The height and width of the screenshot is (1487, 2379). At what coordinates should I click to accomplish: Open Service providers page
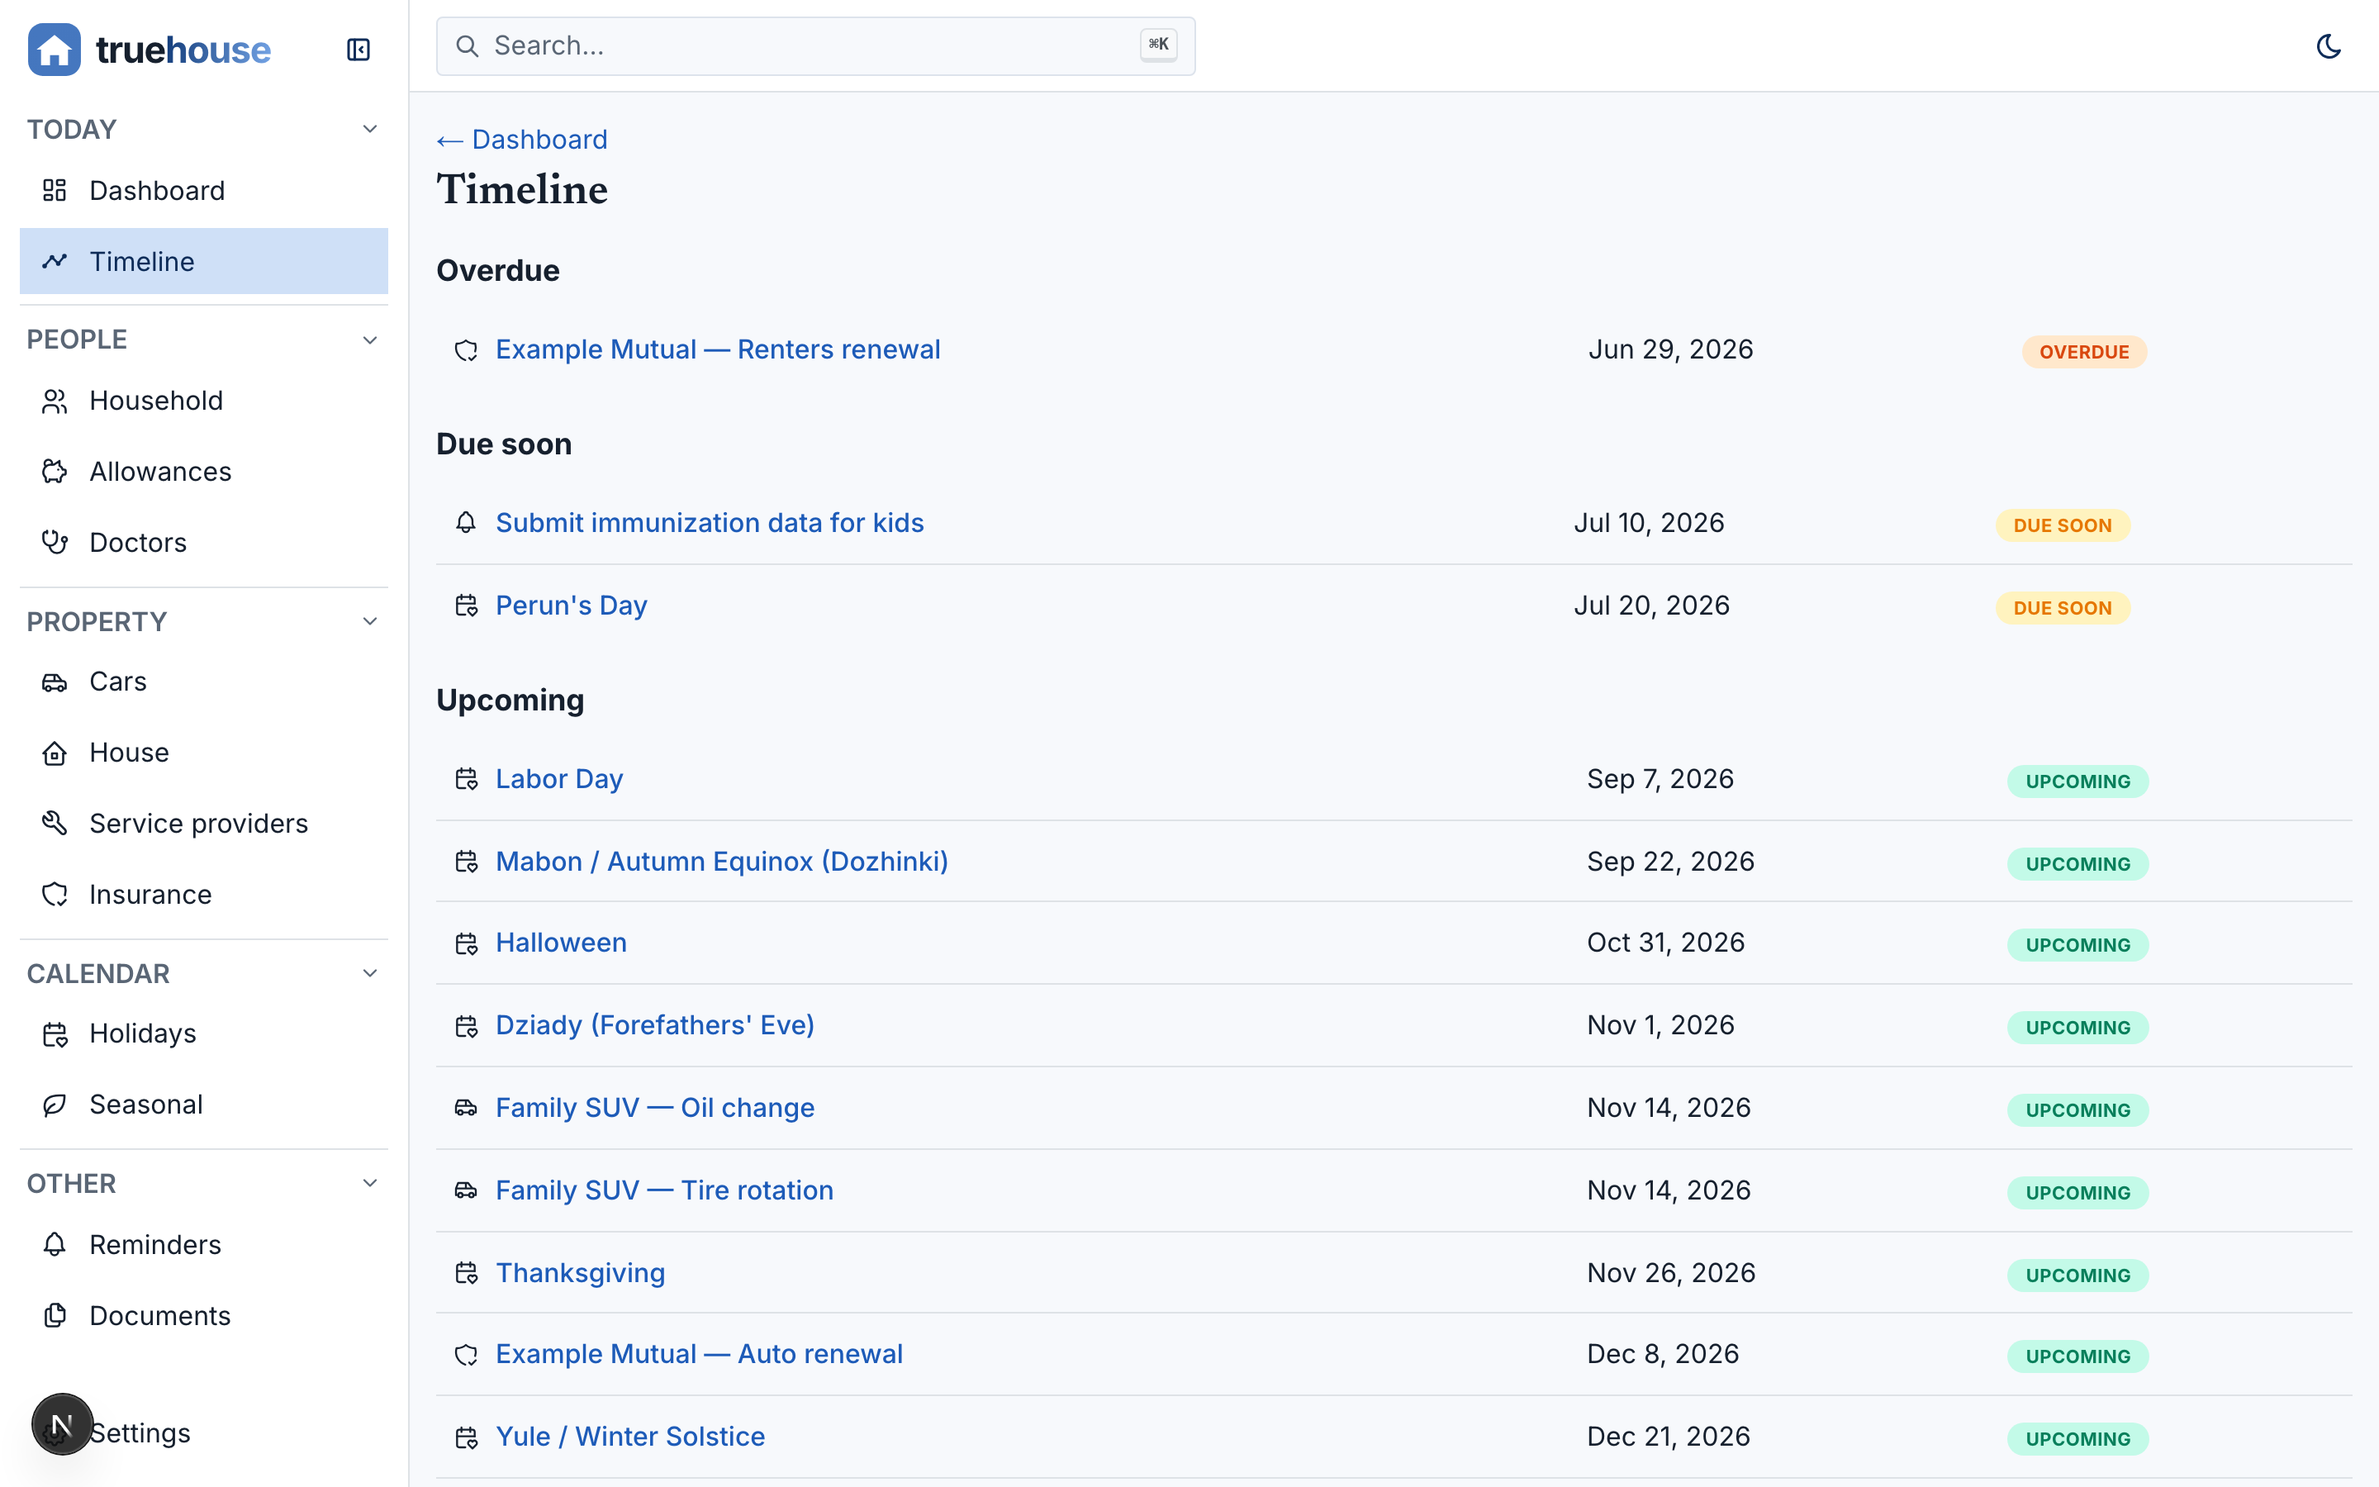tap(203, 823)
